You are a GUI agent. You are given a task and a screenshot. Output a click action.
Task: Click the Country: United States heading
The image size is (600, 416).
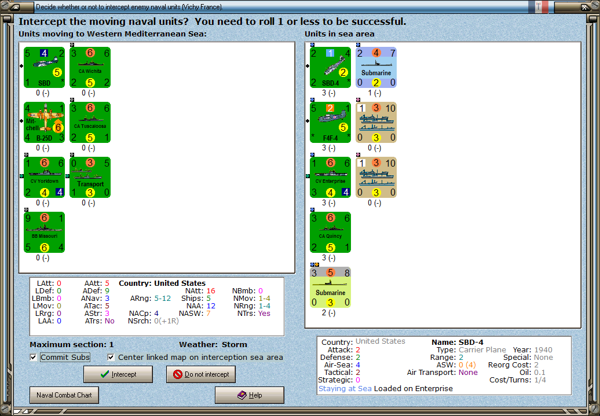(x=162, y=284)
